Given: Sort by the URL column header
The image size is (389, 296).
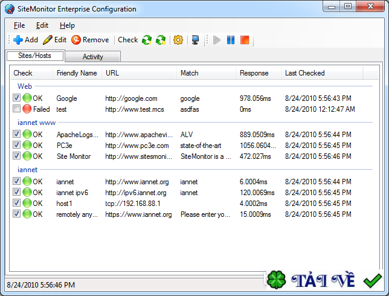Looking at the screenshot, I should point(139,73).
